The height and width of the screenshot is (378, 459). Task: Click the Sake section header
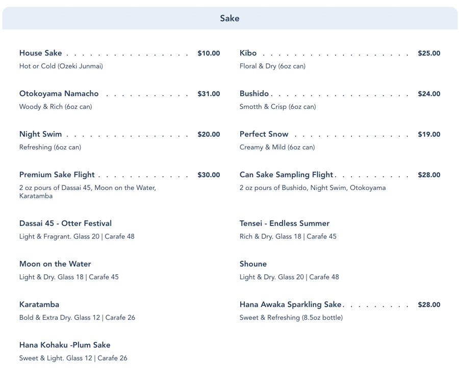click(x=229, y=18)
